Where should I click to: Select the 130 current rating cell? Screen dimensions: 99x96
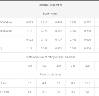[x=30, y=66]
